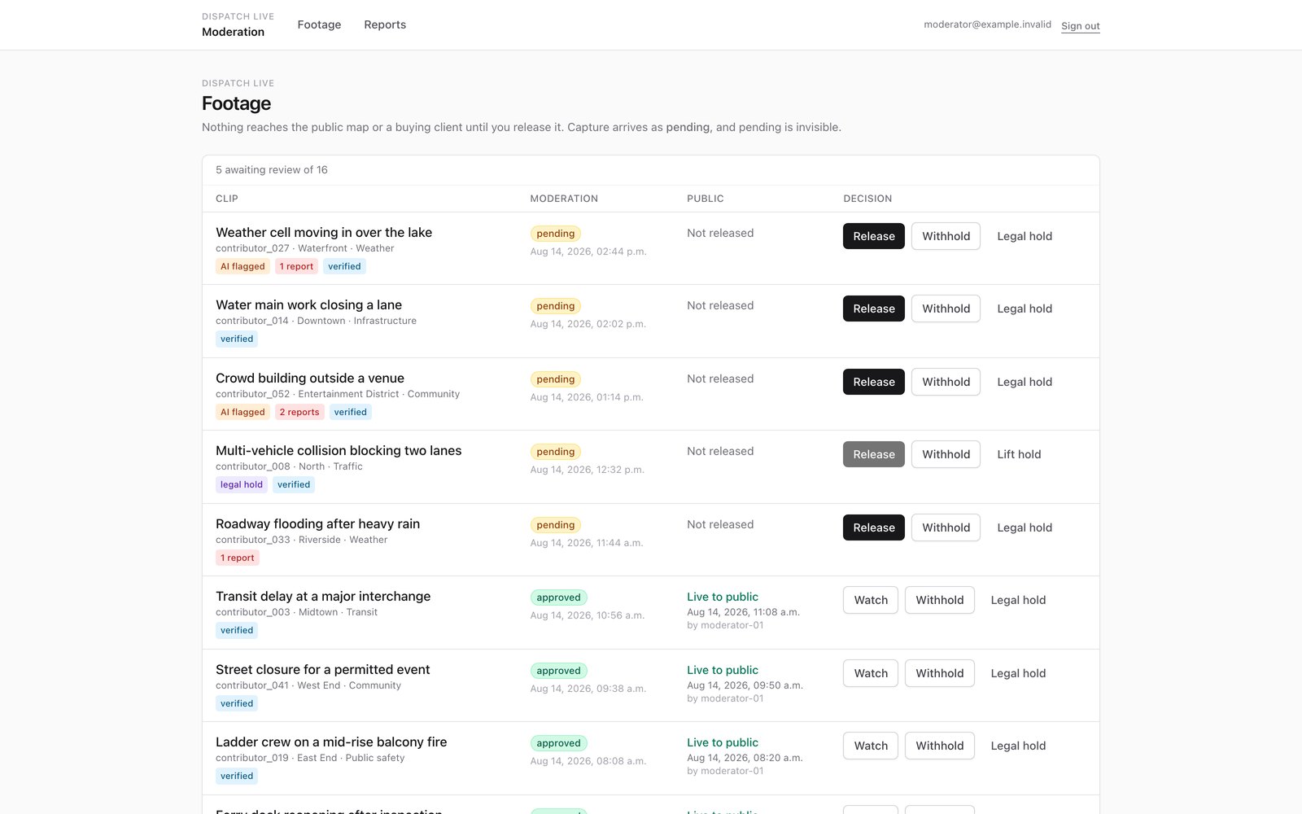Withhold the Crowd building outside a venue clip
This screenshot has width=1302, height=814.
946,382
